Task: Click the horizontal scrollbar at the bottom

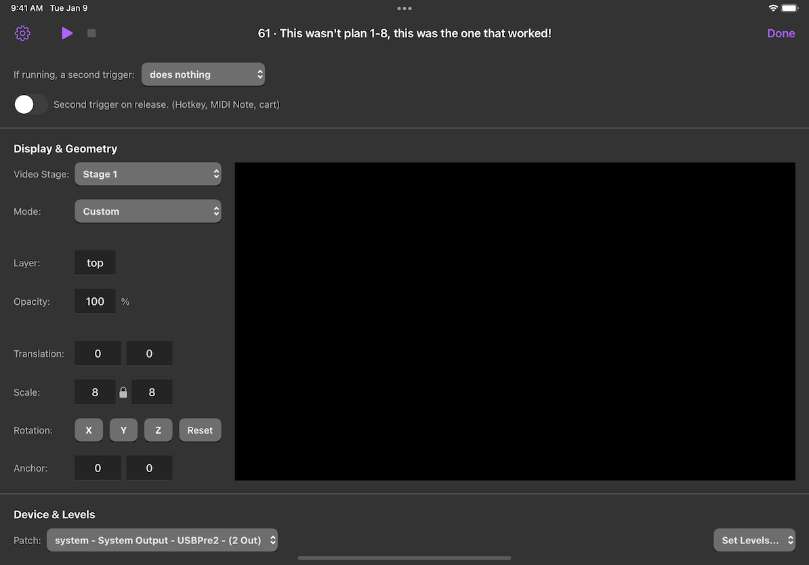Action: 404,557
